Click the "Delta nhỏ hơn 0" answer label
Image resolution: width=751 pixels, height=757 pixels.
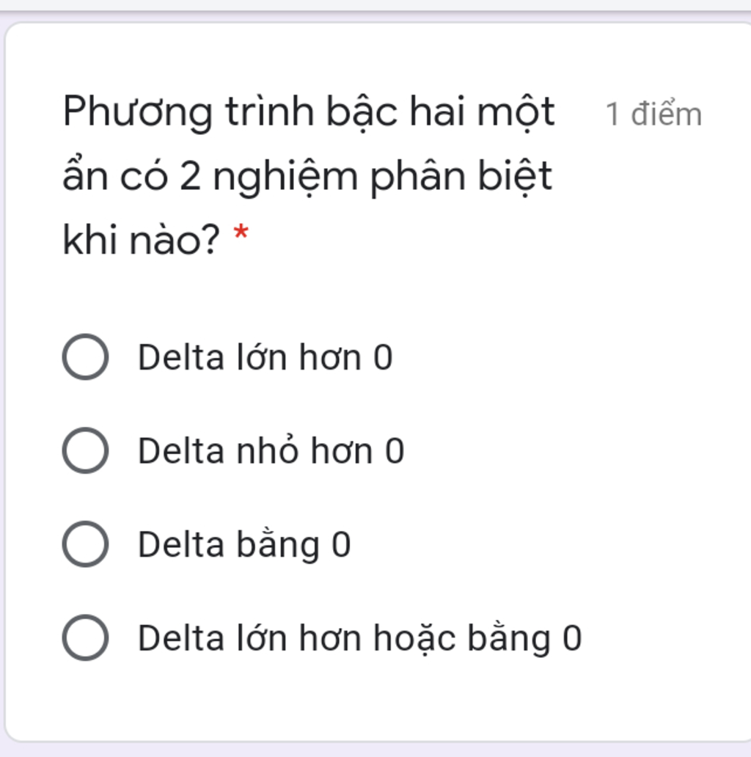tap(271, 450)
